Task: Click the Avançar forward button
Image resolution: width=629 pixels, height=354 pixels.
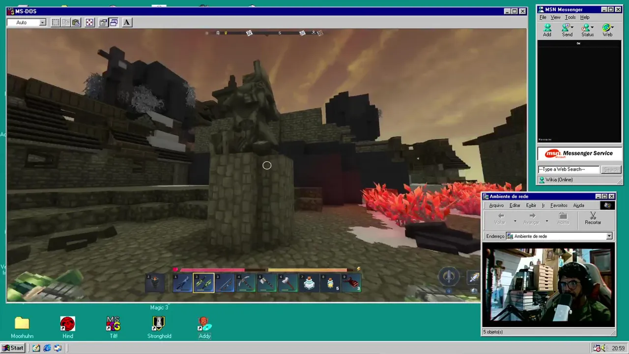Action: coord(531,219)
